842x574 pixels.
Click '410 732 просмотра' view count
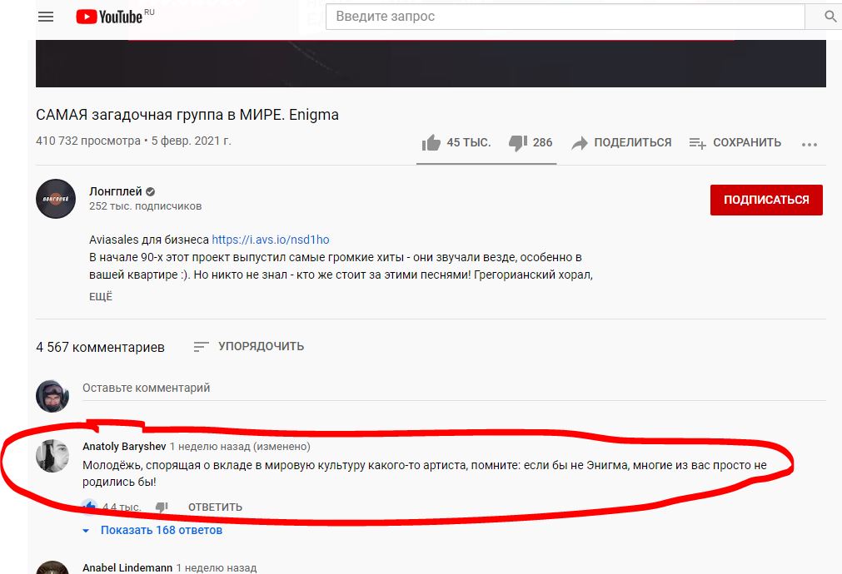(88, 141)
